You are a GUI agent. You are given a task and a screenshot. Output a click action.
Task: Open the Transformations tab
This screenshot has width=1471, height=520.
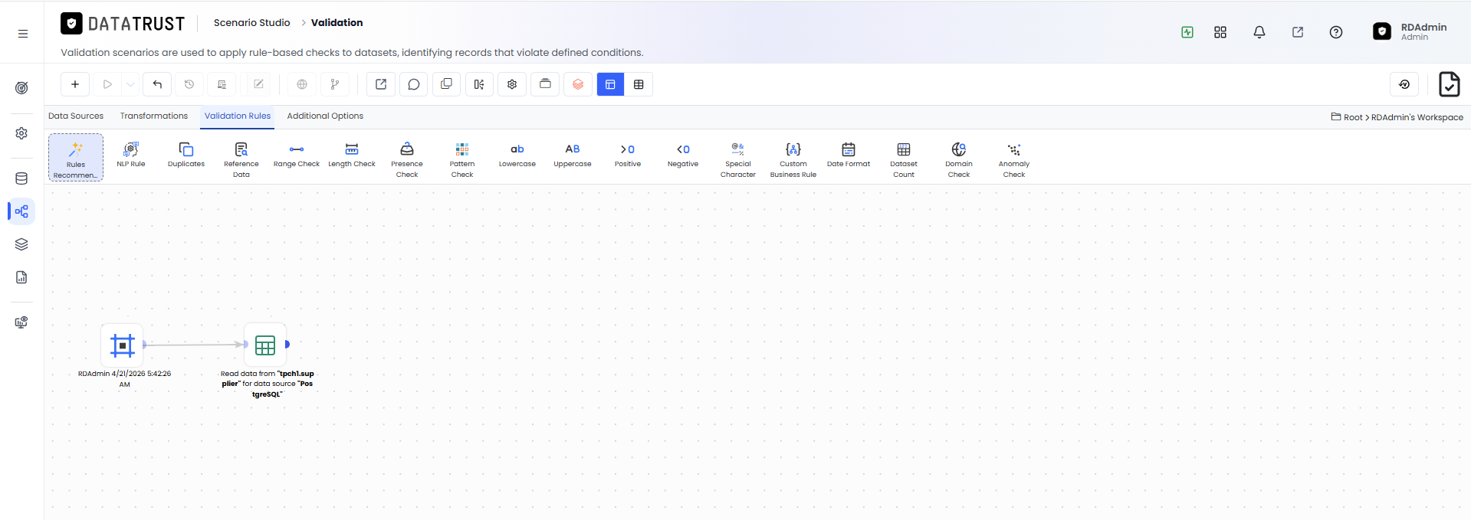point(154,116)
